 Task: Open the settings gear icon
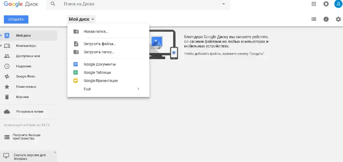coord(338,19)
